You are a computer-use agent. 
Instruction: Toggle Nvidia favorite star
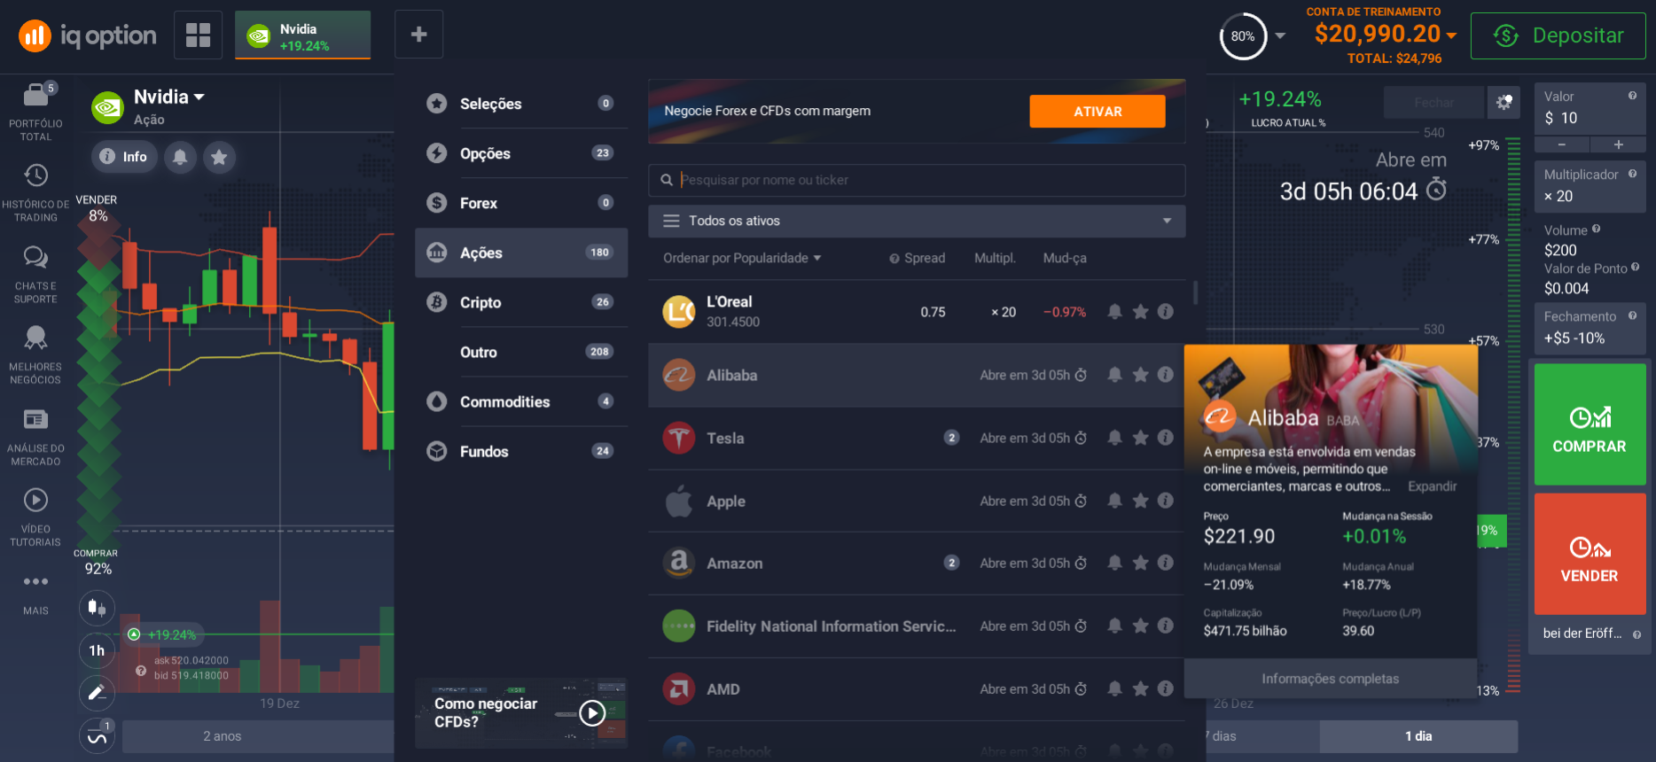(x=219, y=157)
